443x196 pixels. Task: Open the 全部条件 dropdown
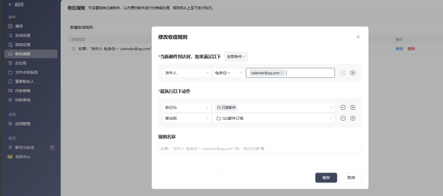[236, 57]
